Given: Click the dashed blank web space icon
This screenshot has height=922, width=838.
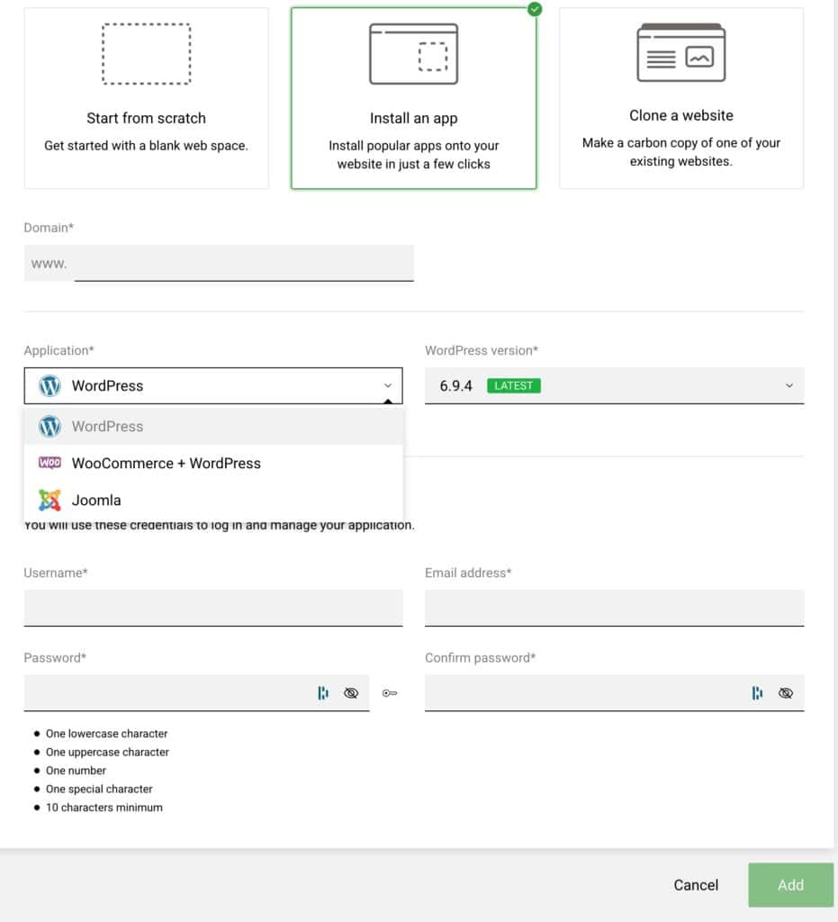Looking at the screenshot, I should pos(147,54).
